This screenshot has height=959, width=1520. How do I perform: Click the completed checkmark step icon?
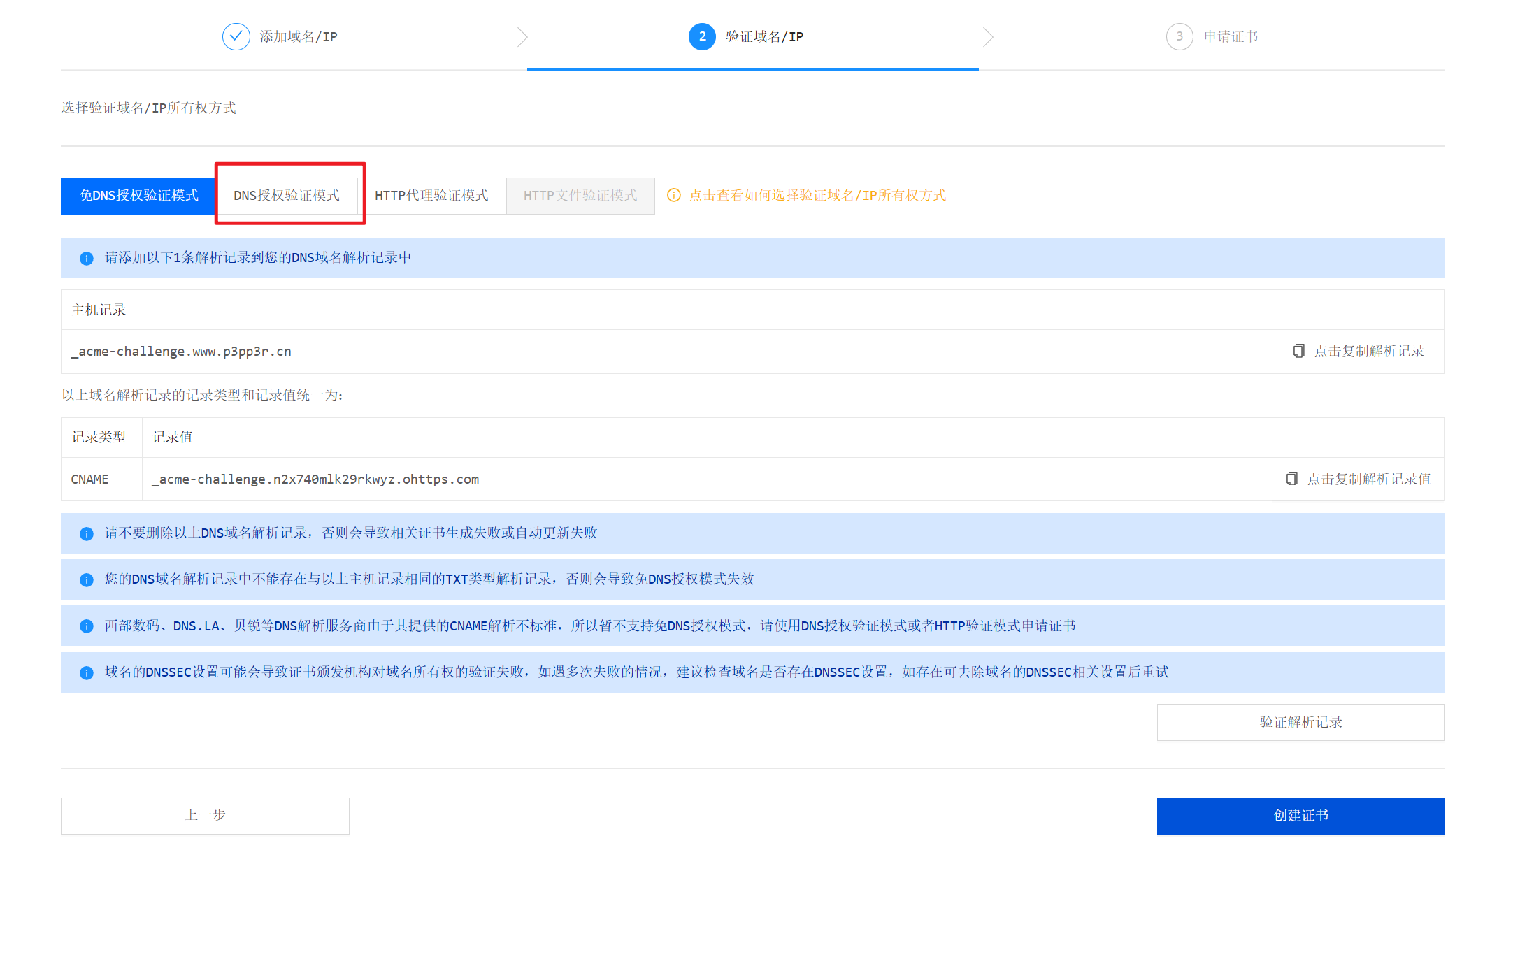(x=236, y=36)
